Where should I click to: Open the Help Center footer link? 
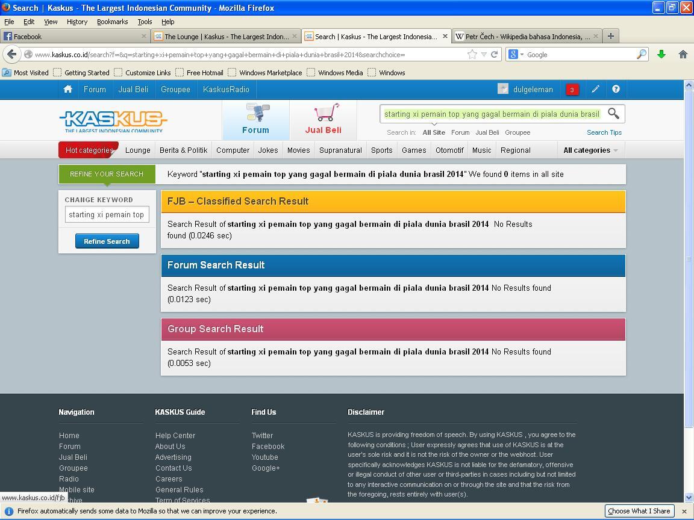tap(175, 436)
